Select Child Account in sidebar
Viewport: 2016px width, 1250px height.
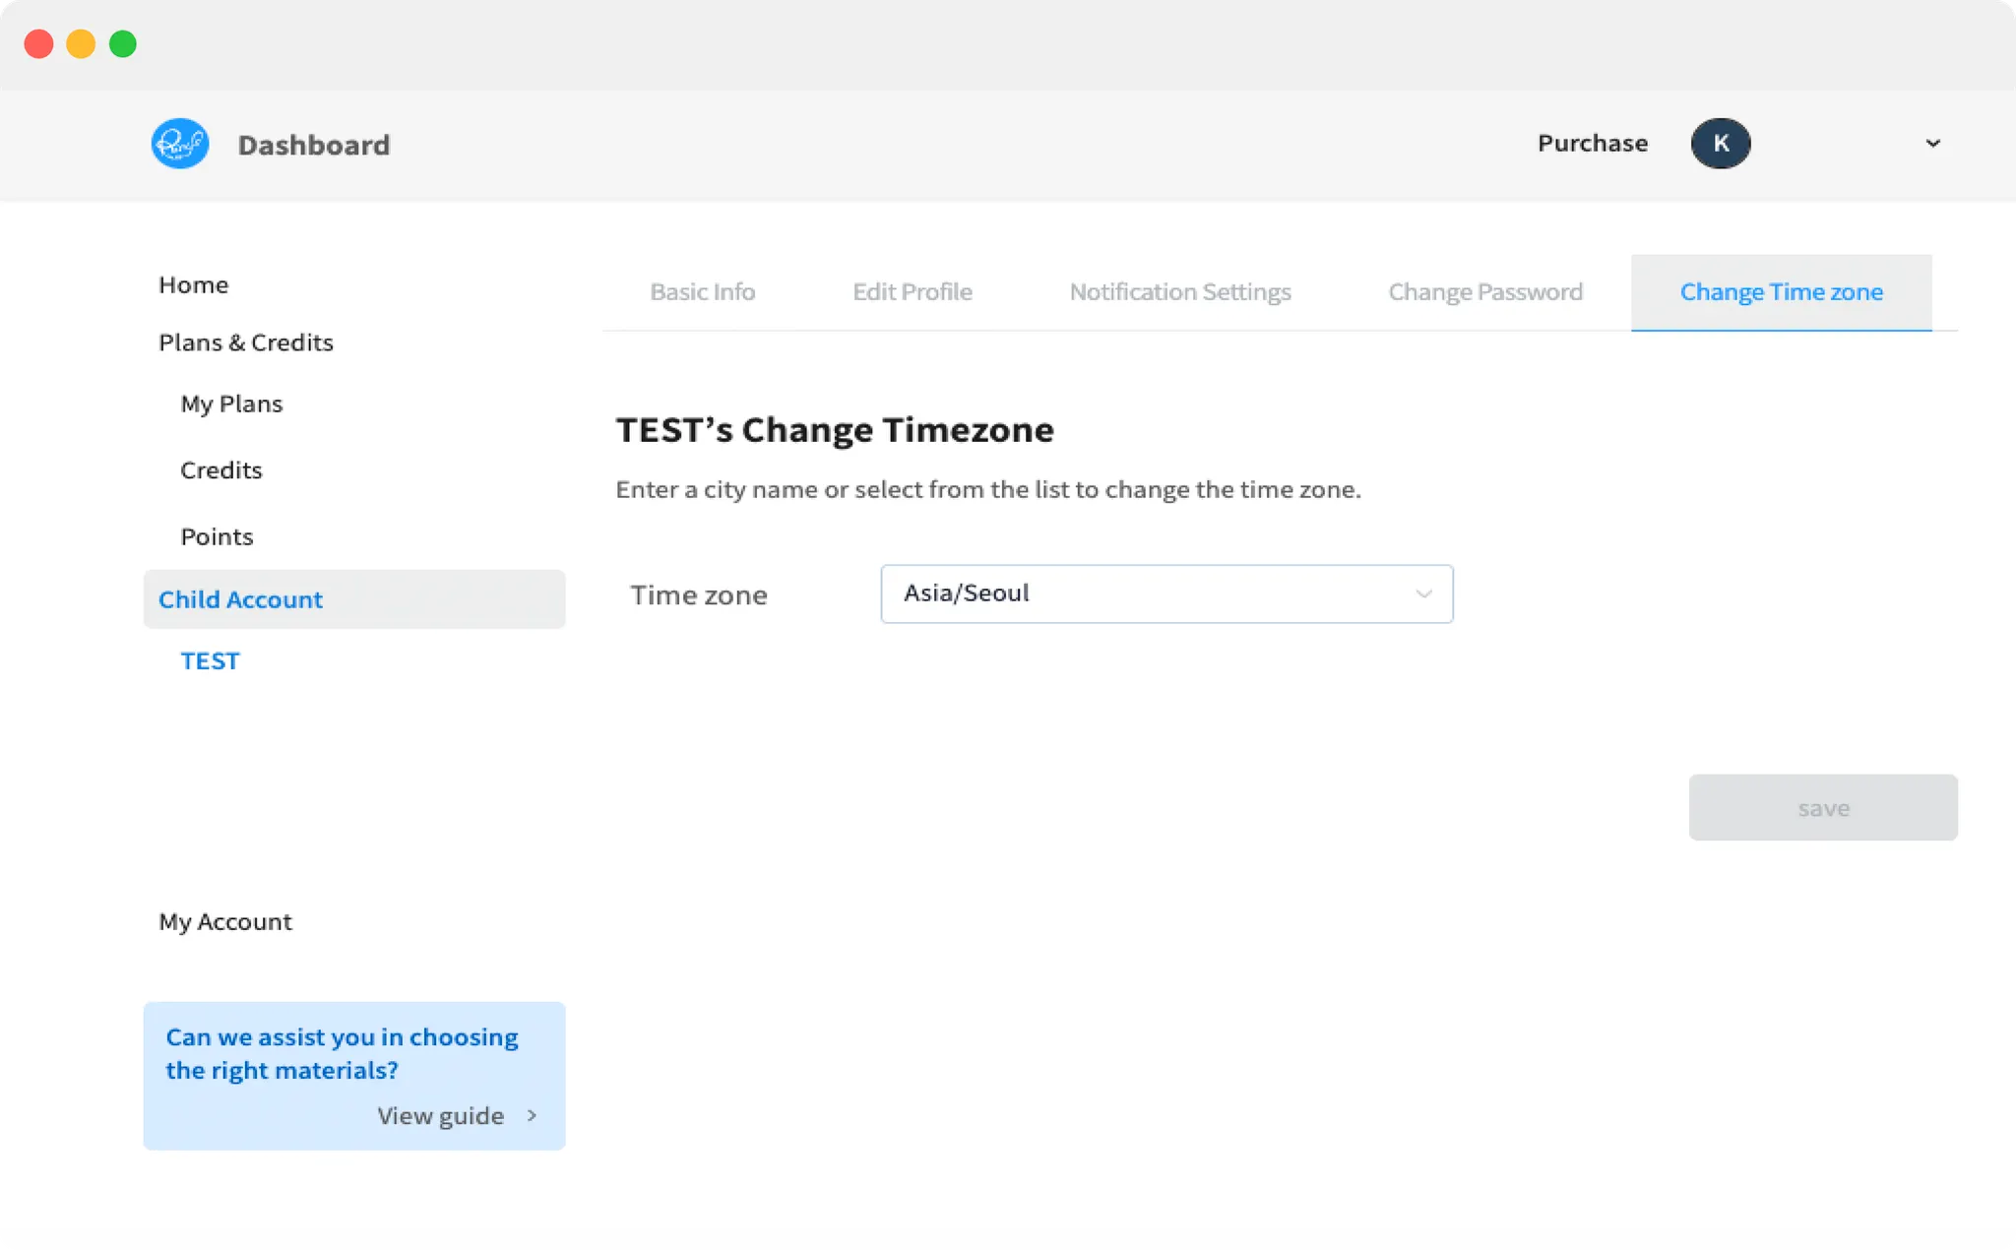pos(240,599)
